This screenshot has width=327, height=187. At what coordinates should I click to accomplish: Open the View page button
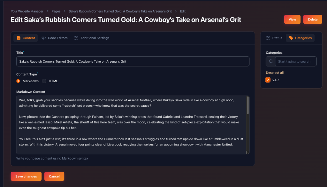point(292,19)
